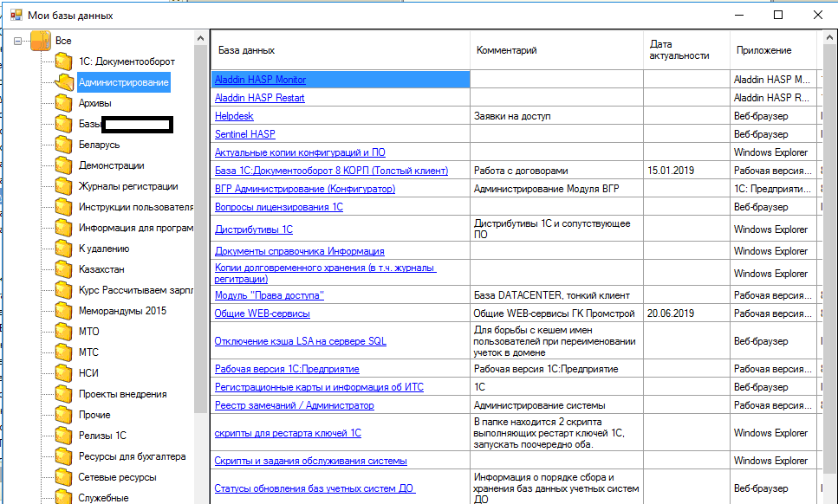
Task: Click the folder icon beside Казахстан
Action: click(x=63, y=269)
